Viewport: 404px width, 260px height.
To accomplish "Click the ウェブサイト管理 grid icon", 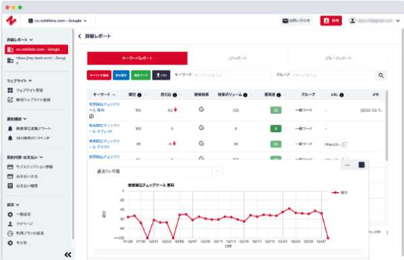I will [x=10, y=90].
